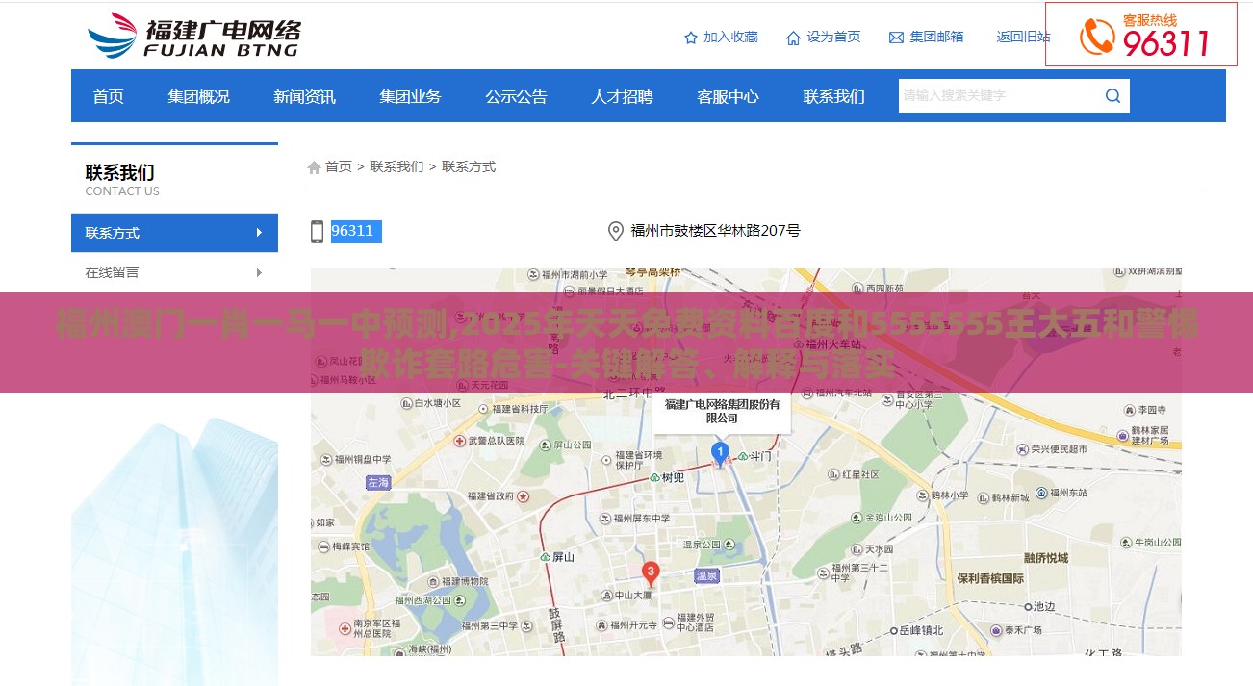
Task: Click breadcrumb 联系方式 text
Action: (x=469, y=166)
